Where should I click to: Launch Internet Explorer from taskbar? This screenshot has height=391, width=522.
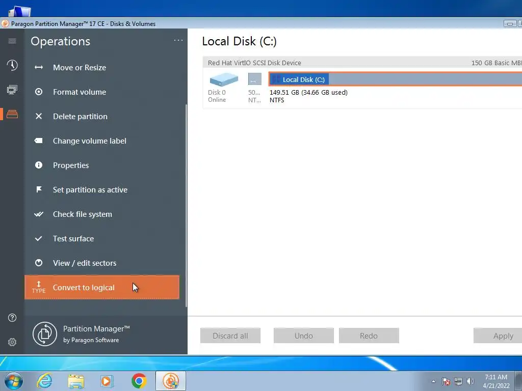tap(44, 381)
